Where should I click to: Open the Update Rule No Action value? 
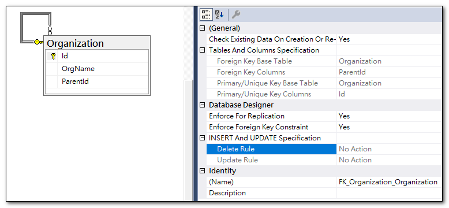click(390, 160)
